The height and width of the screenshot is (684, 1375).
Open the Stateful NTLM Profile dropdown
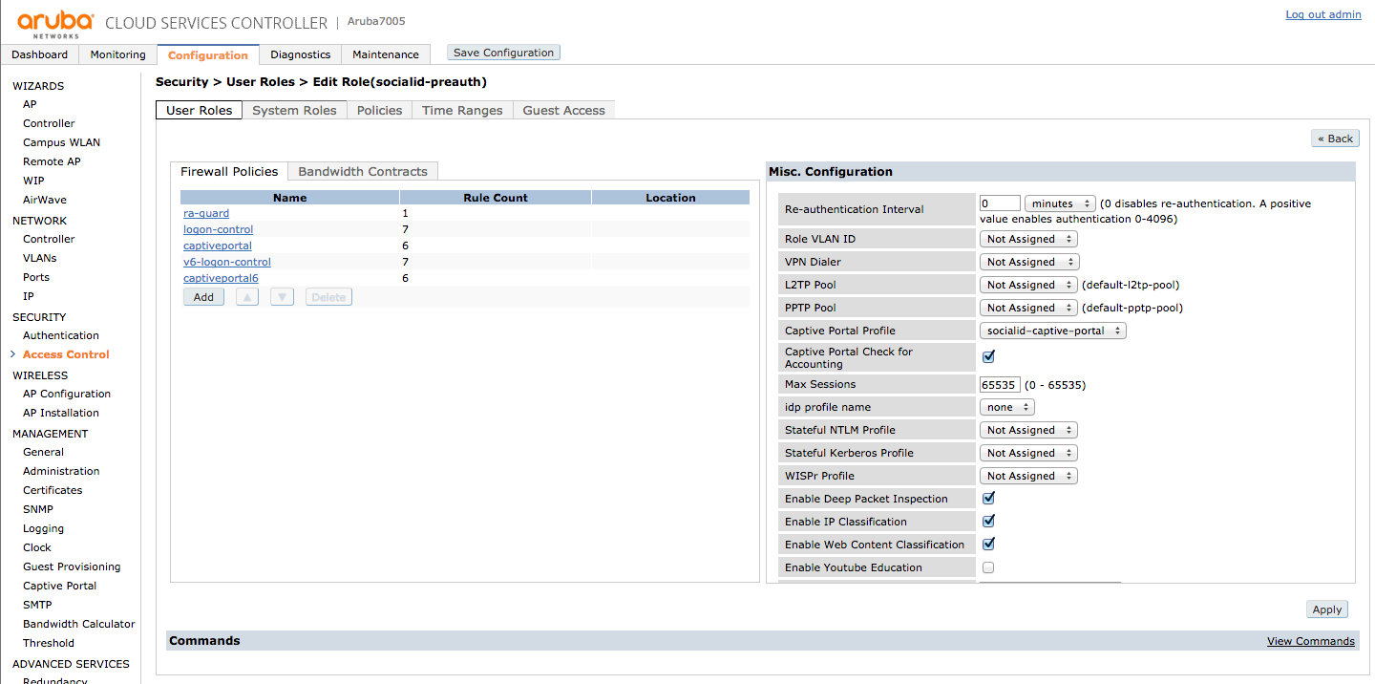(x=1028, y=430)
